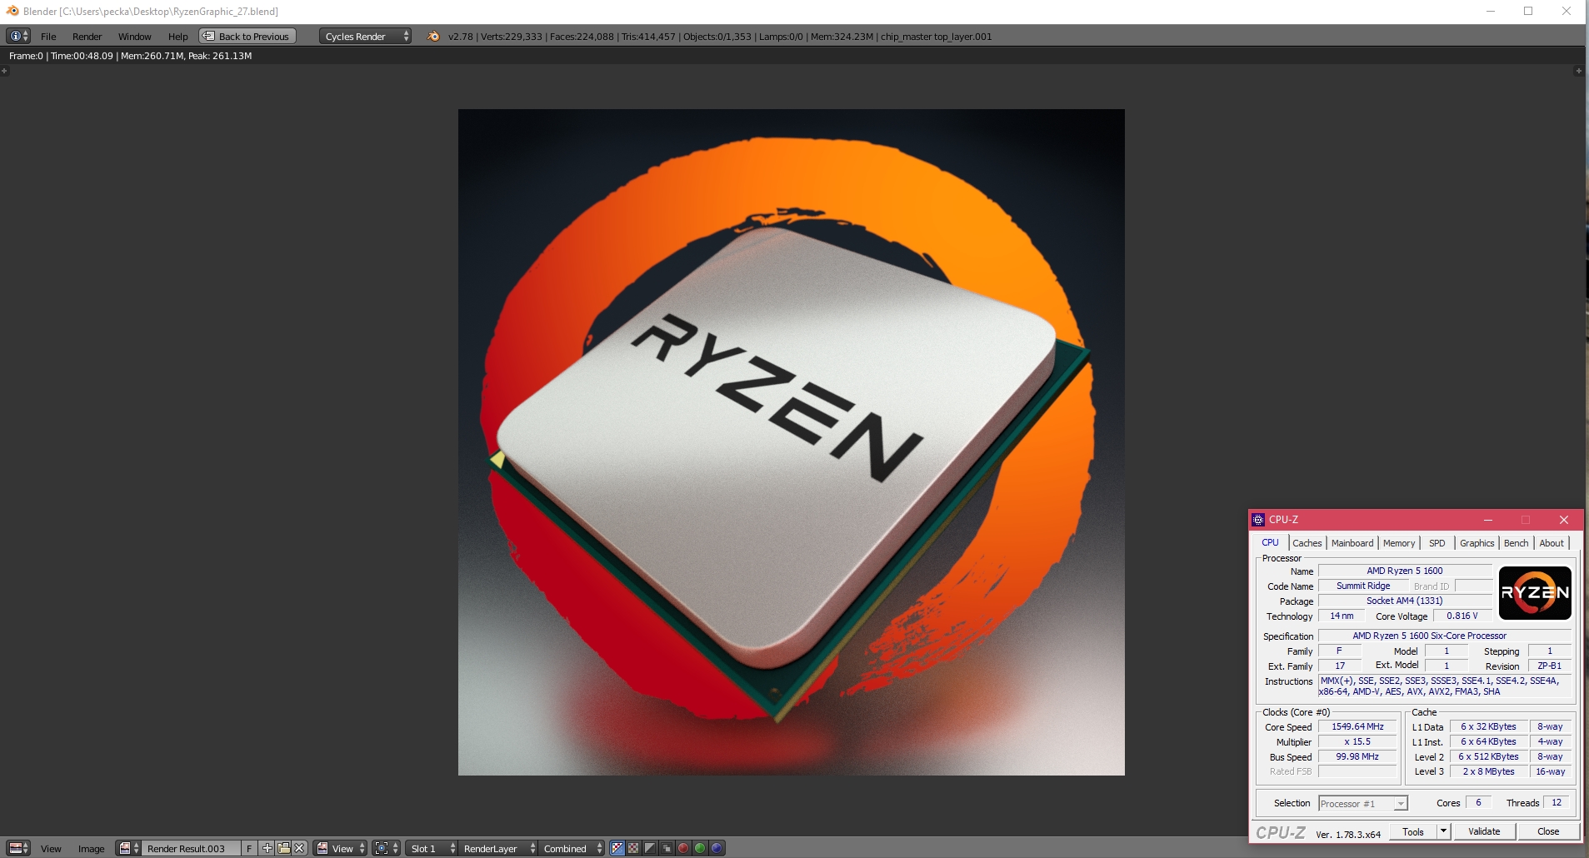Click the right region expand plus icon
This screenshot has height=858, width=1589.
coord(1578,71)
